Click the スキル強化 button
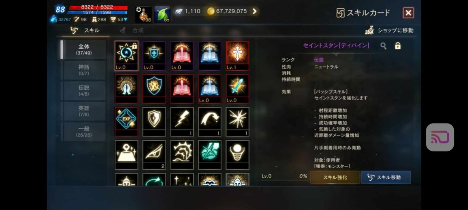Image resolution: width=468 pixels, height=210 pixels. click(335, 177)
